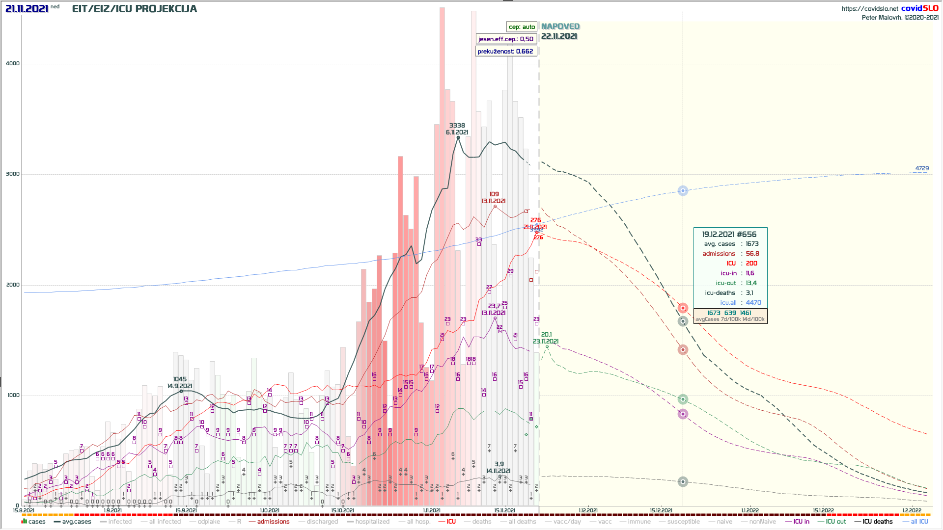
Task: Click the 1045 peak point on 14.9.2021
Action: (181, 391)
